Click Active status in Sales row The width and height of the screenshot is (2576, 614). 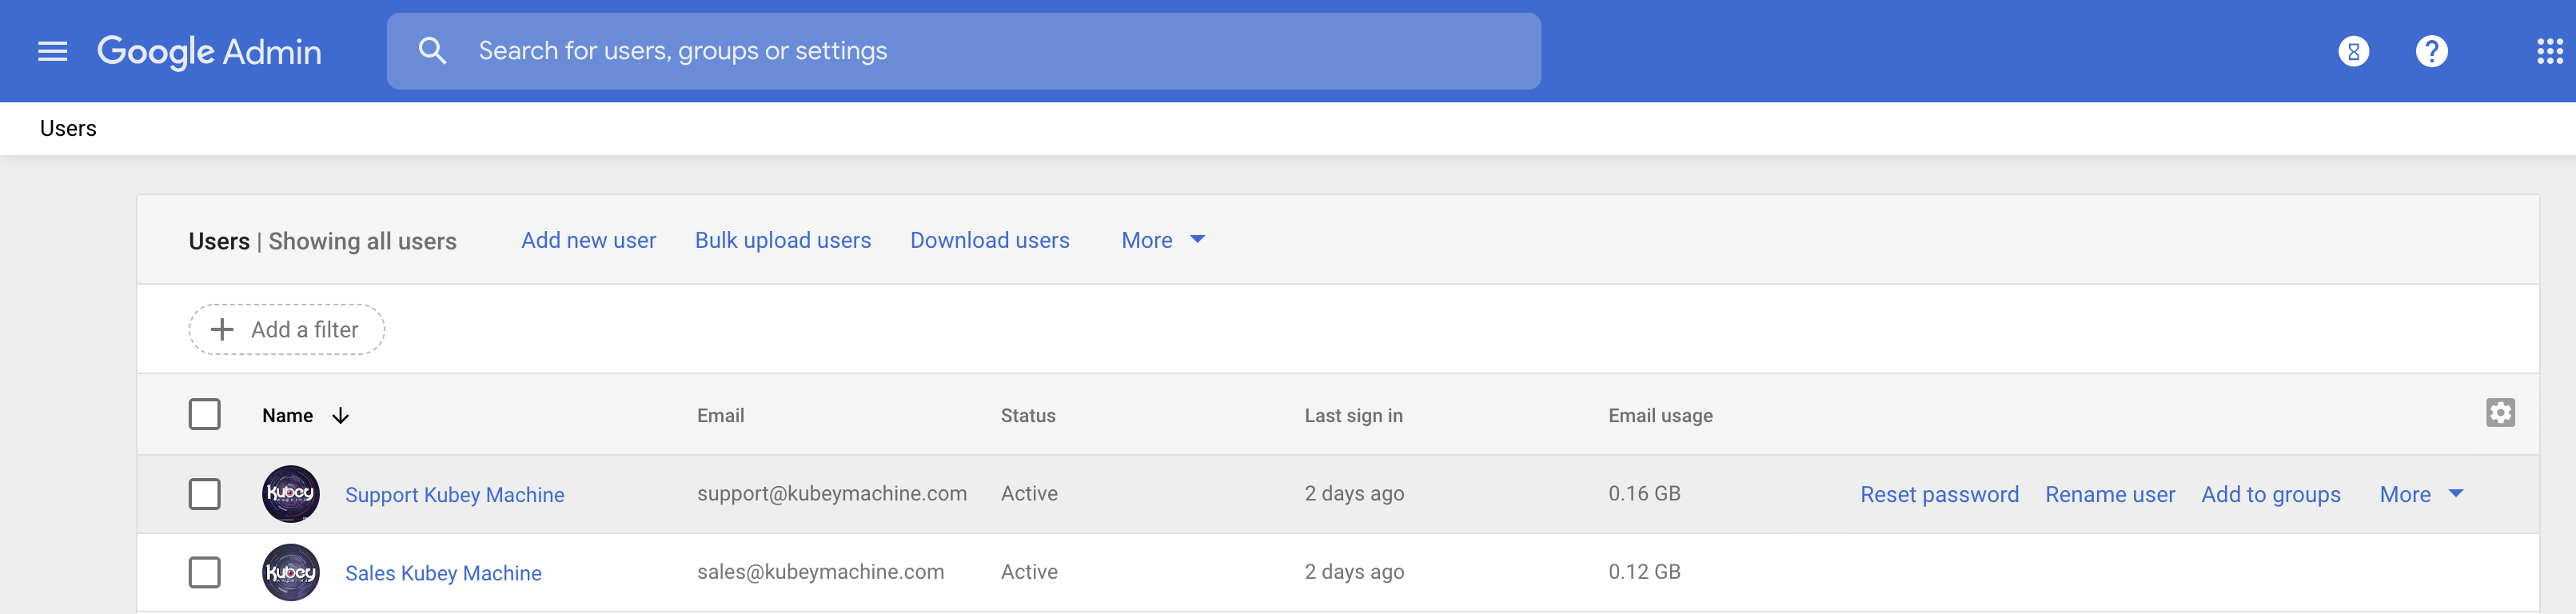(x=1029, y=572)
